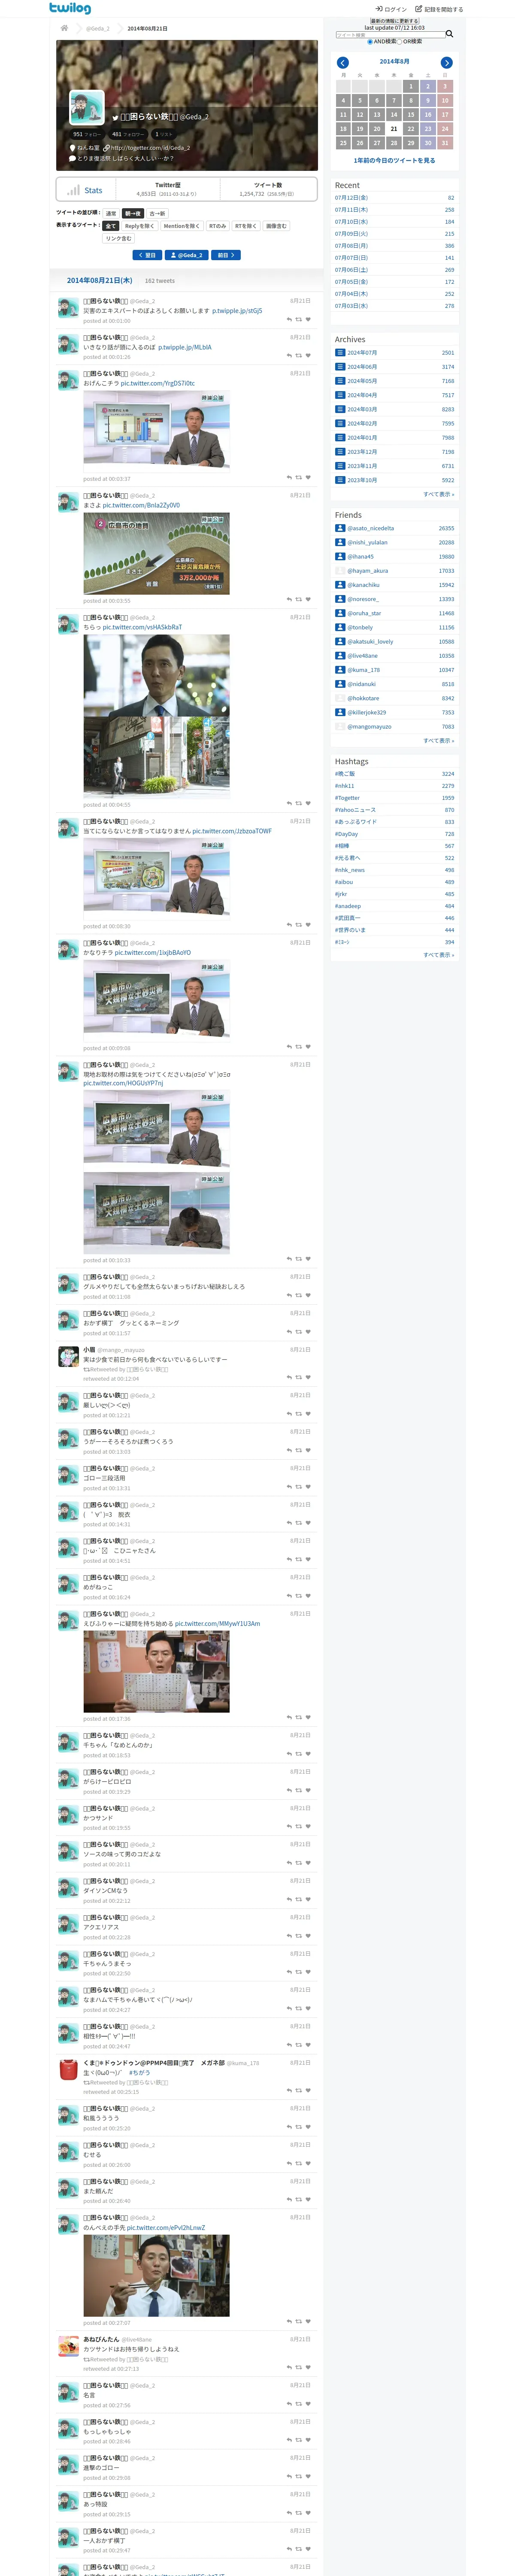Click archive icon for 2023年12月
The width and height of the screenshot is (515, 2576).
340,452
